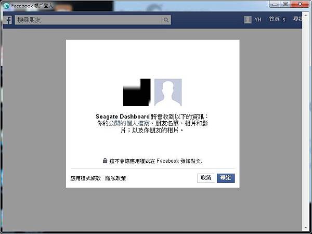
Task: Open 應用程式條款 app terms link
Action: click(86, 178)
